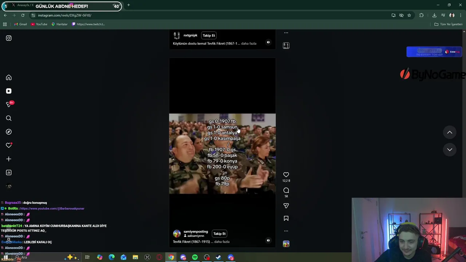This screenshot has width=466, height=262.
Task: Open Instagram Search from the sidebar
Action: click(9, 118)
